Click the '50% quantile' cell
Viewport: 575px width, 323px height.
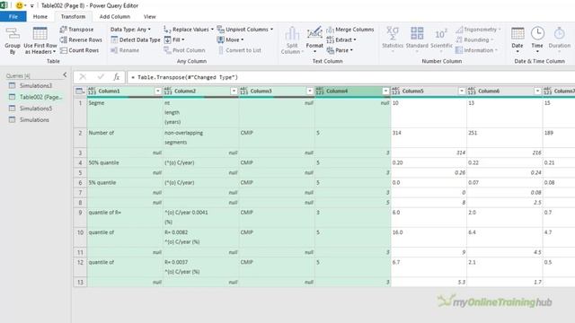click(x=125, y=162)
